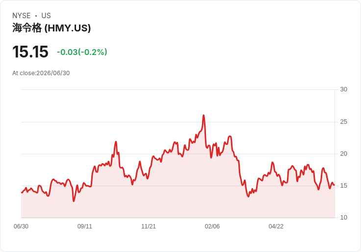Click the 02/06 x-axis date label
This screenshot has height=252, width=361.
tap(212, 226)
